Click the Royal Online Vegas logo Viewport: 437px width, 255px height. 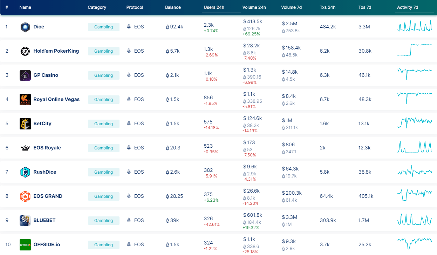tap(25, 100)
